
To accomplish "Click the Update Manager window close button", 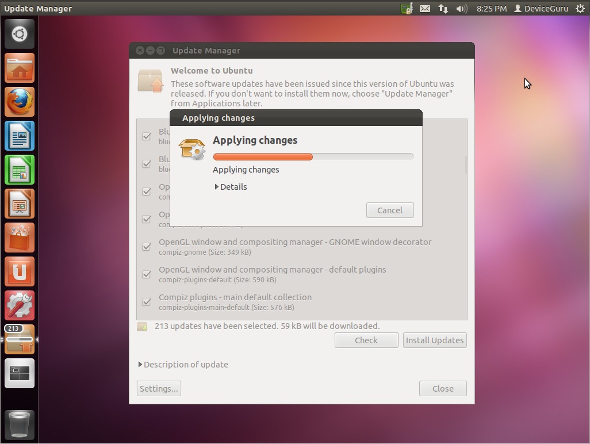I will (140, 51).
